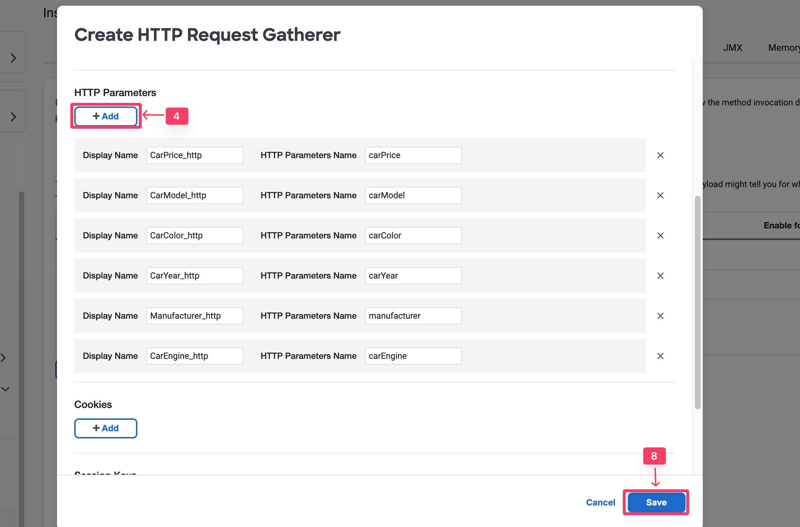Delete the carYear parameter row

[660, 276]
